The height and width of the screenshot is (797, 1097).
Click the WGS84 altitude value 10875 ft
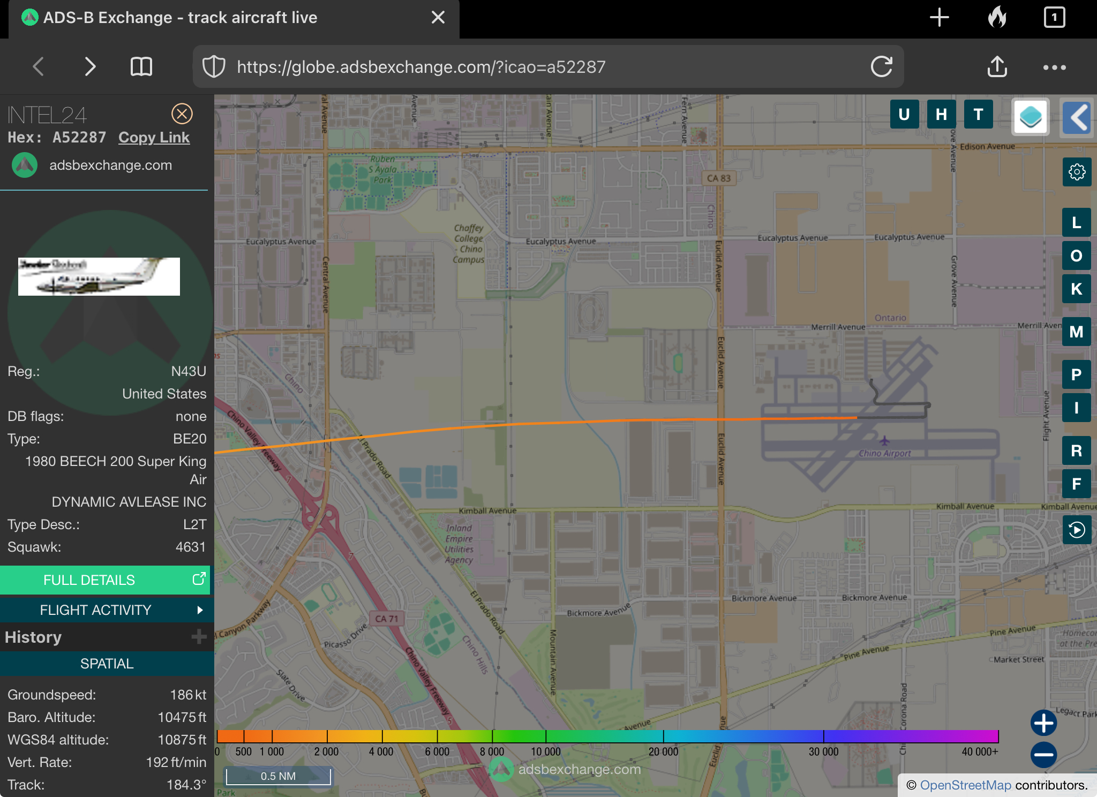(x=182, y=740)
